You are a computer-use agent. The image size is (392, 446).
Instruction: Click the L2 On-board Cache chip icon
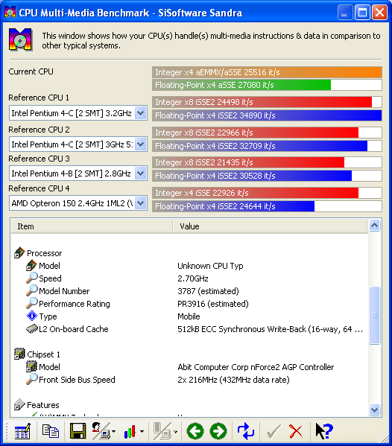pos(31,328)
